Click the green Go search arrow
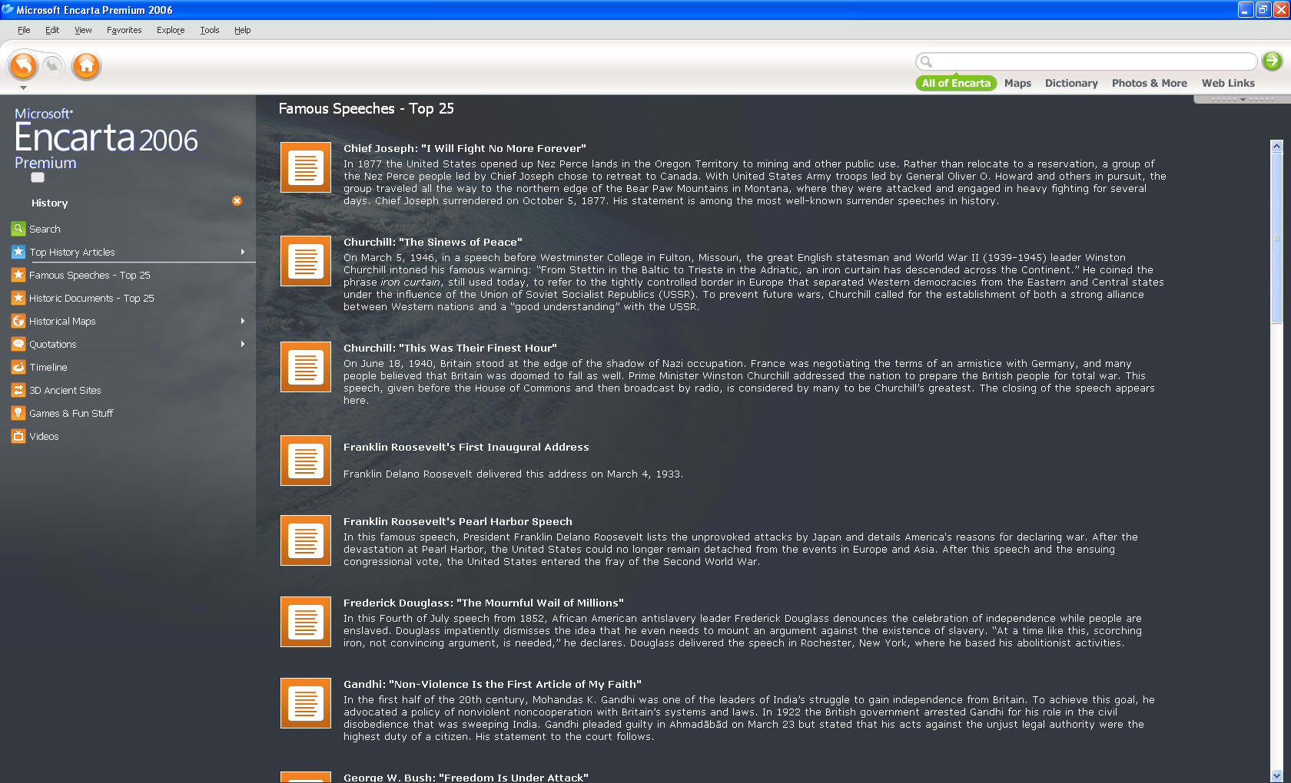Viewport: 1291px width, 783px height. coord(1273,61)
